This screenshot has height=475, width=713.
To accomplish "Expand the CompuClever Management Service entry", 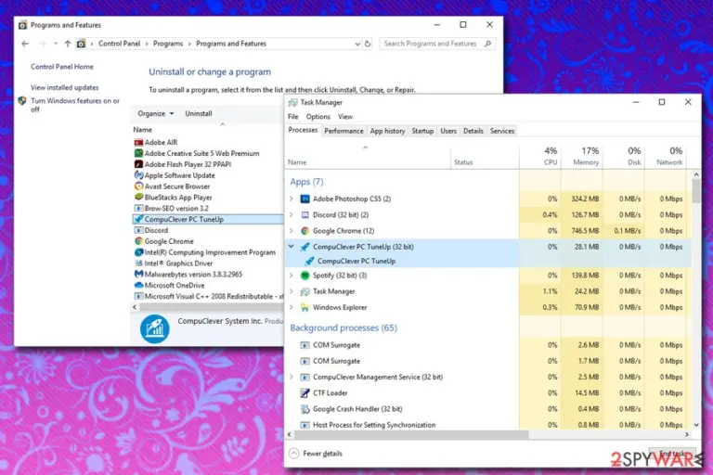I will point(291,377).
